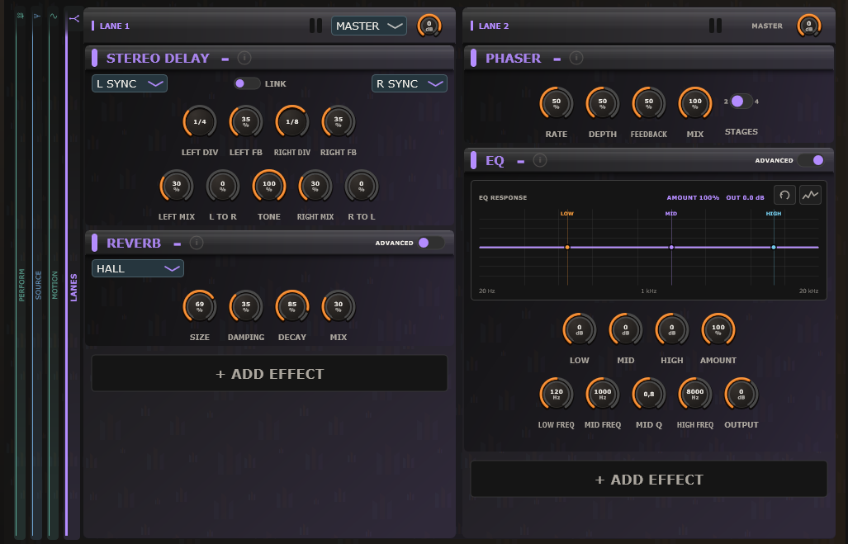Image resolution: width=848 pixels, height=544 pixels.
Task: Collapse Reverb with its minus icon
Action: (x=177, y=244)
